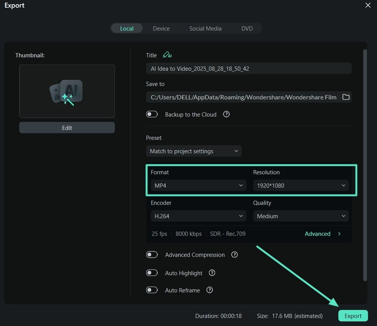Open the Save to folder browser icon
The width and height of the screenshot is (377, 326).
(x=346, y=97)
